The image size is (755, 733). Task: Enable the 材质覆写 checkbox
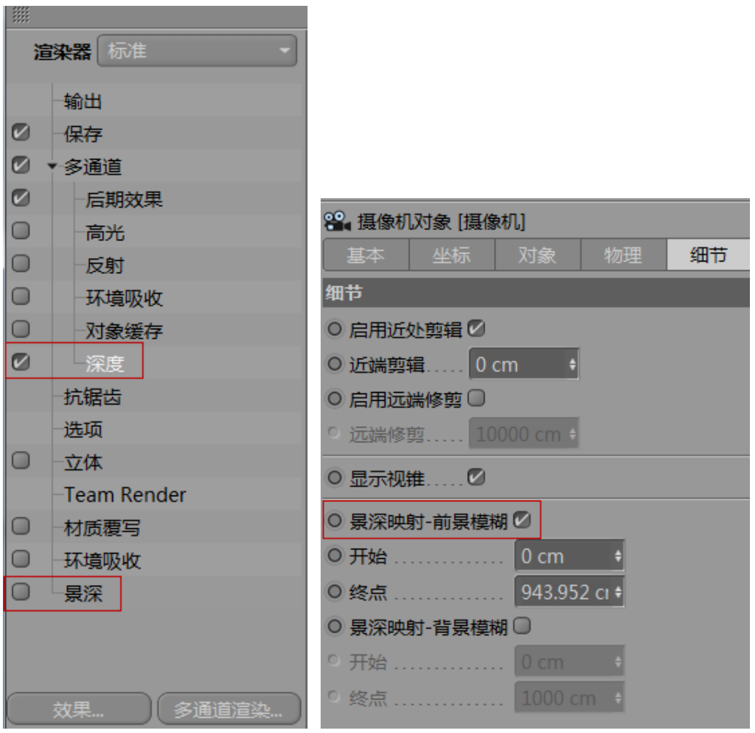tap(20, 526)
